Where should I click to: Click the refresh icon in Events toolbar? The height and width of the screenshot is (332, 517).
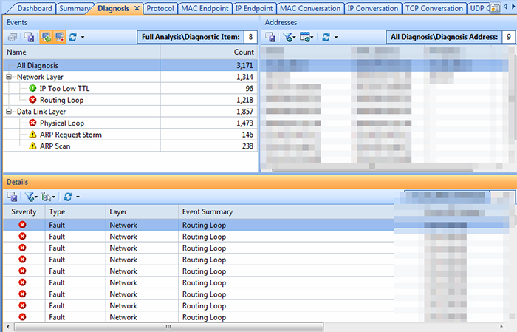[73, 37]
